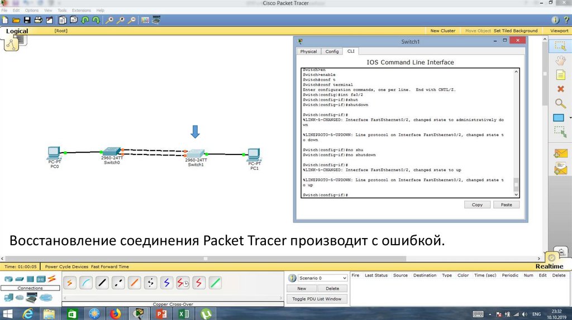Add a Complex PDU open envelope
The width and height of the screenshot is (572, 320).
click(x=560, y=168)
